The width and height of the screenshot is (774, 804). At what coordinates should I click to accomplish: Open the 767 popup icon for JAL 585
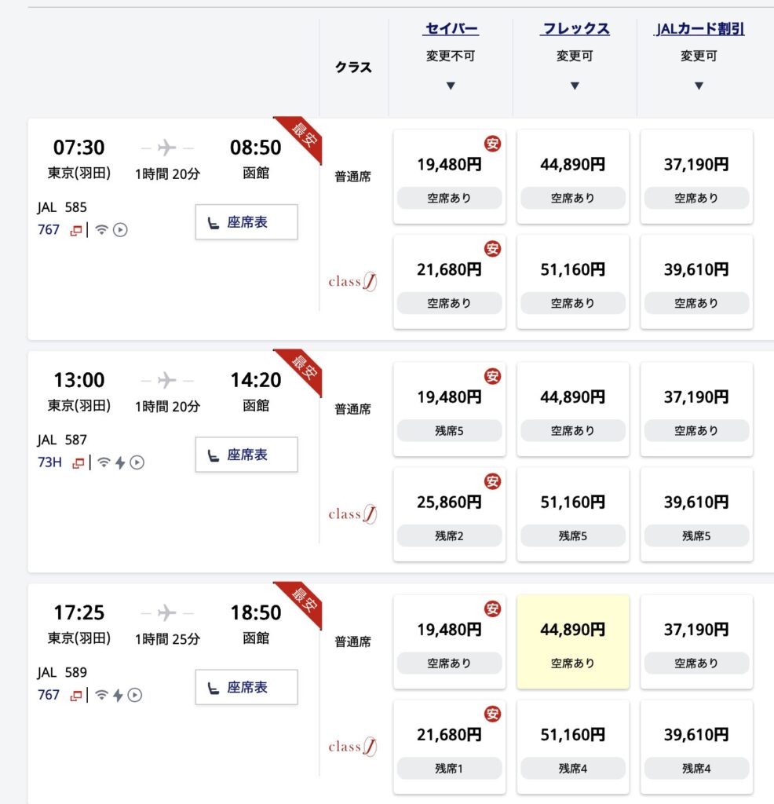(76, 230)
